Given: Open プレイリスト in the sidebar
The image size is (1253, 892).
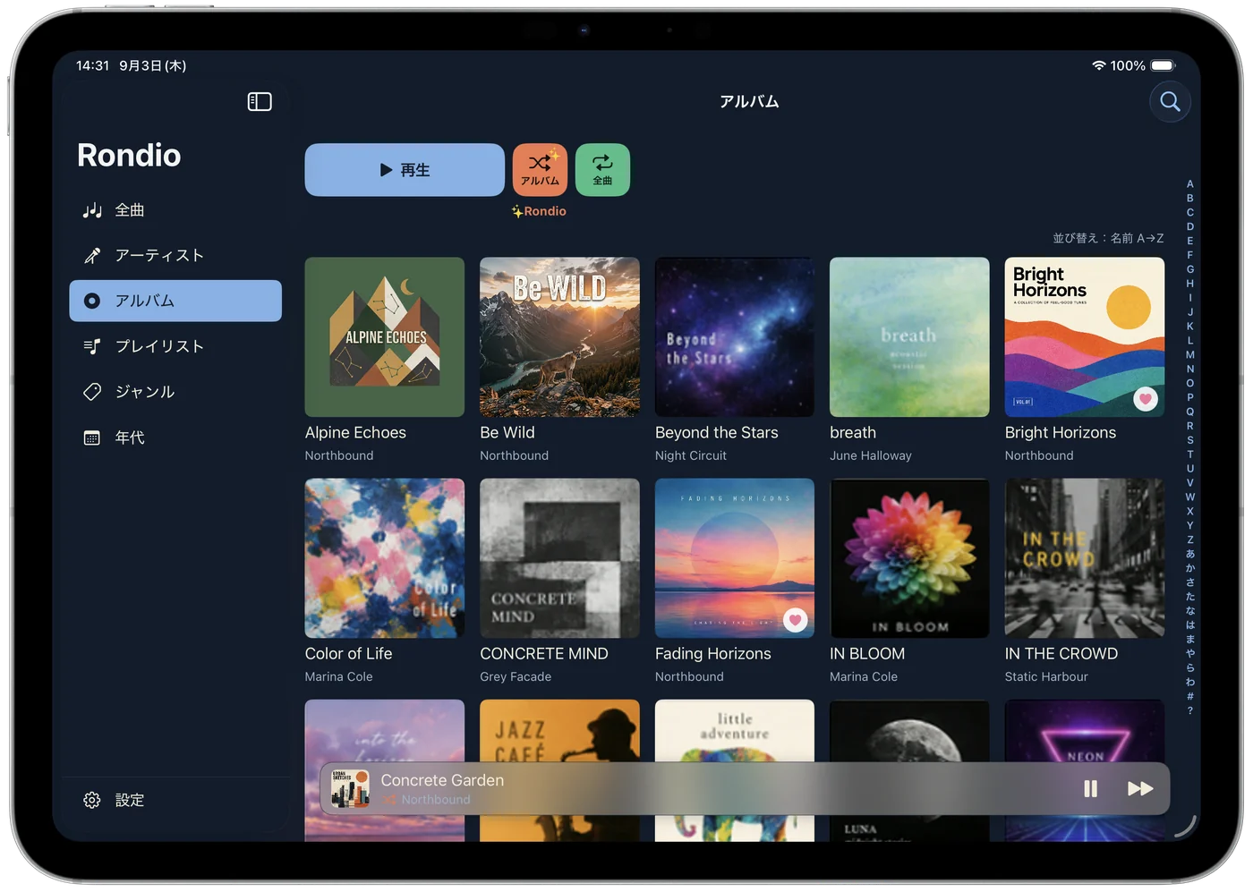Looking at the screenshot, I should click(x=175, y=346).
